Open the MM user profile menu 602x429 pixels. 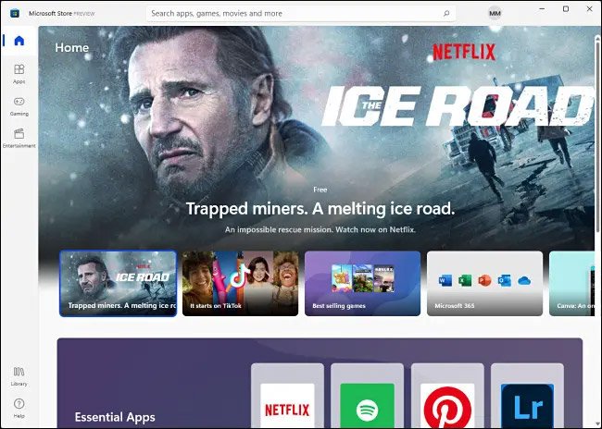(x=495, y=14)
